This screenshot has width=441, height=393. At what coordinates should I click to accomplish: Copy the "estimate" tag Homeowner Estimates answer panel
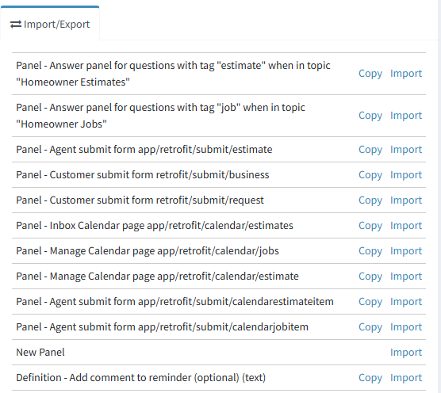pos(370,74)
